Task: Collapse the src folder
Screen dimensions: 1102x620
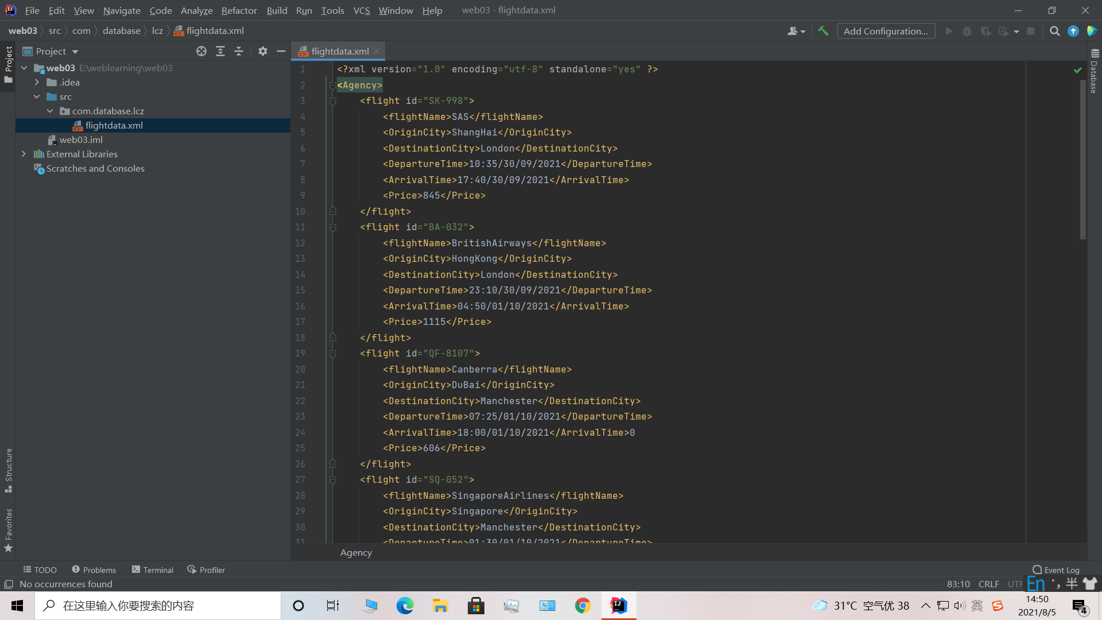Action: point(37,96)
